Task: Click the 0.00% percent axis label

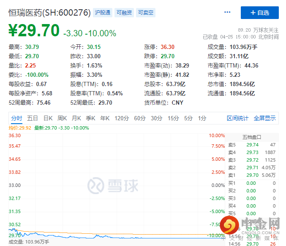Action: pos(218,186)
